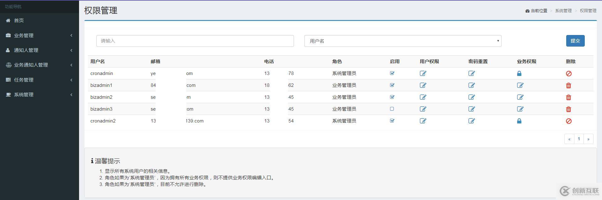Click the 提交 submit button

pos(575,41)
